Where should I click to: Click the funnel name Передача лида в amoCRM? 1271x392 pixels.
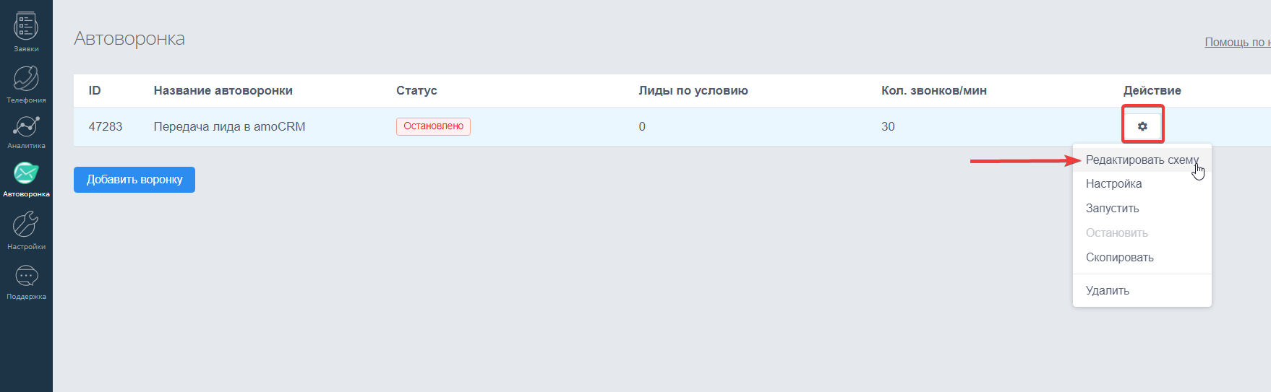pos(229,127)
